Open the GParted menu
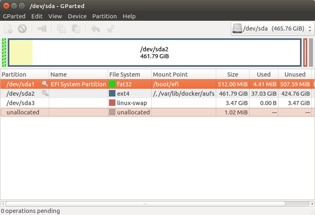Screen dimensions: 315x215 14,16
